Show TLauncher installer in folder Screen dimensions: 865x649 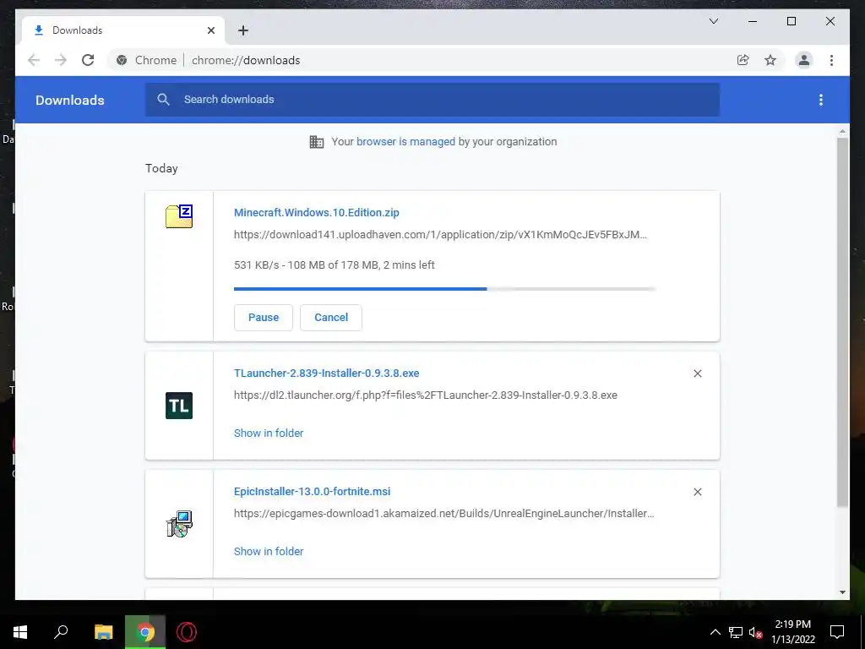click(269, 434)
